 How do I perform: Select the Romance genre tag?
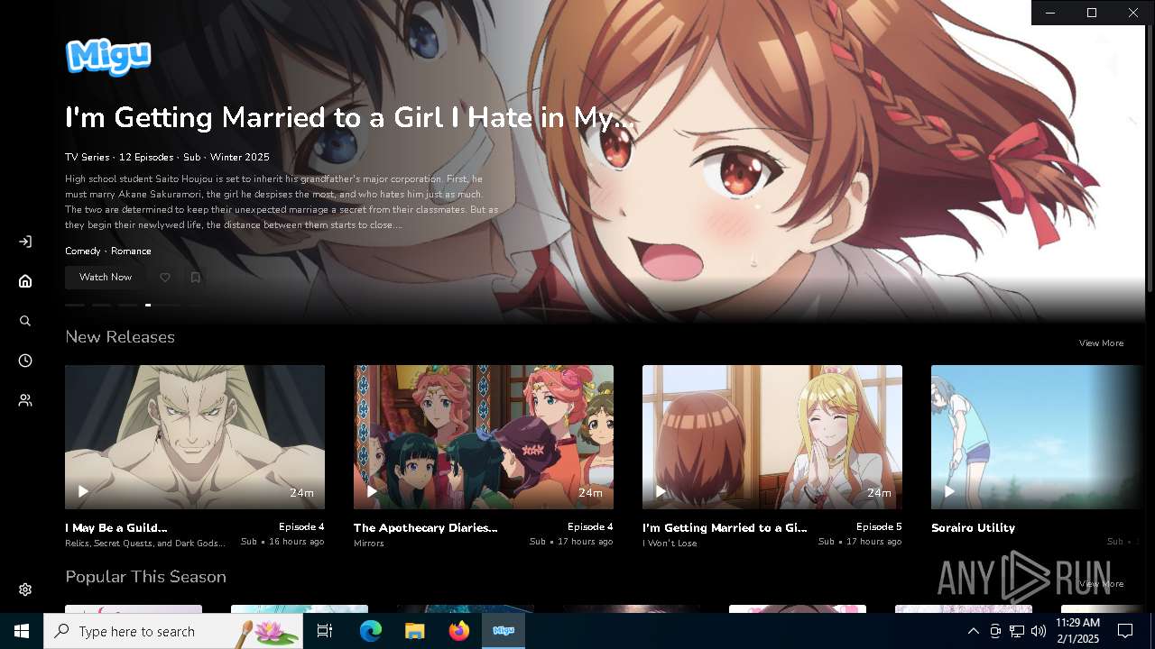tap(131, 251)
